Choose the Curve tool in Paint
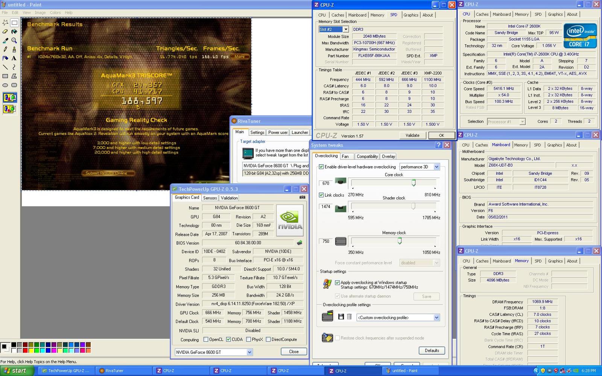The width and height of the screenshot is (602, 376). pos(14,67)
